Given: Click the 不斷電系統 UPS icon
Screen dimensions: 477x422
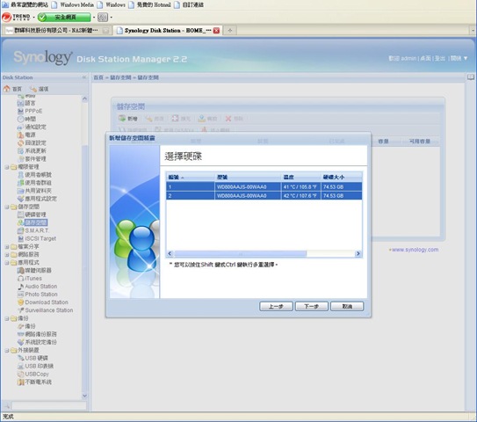Looking at the screenshot, I should point(20,382).
